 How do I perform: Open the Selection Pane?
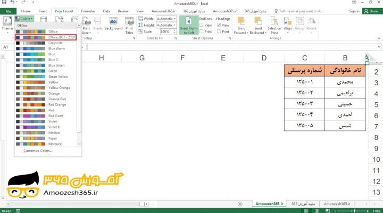coord(274,26)
